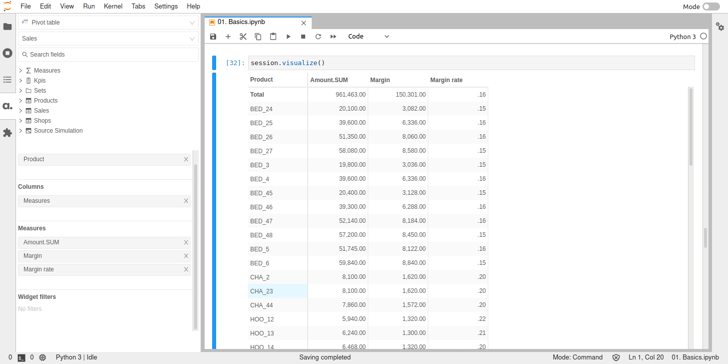This screenshot has width=728, height=364.
Task: Open the File menu
Action: click(x=26, y=7)
